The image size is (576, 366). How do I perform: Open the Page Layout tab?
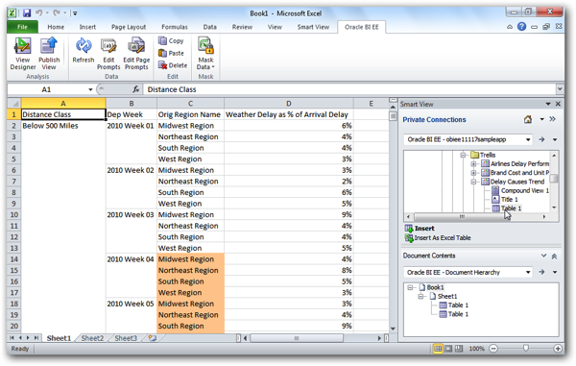[129, 27]
